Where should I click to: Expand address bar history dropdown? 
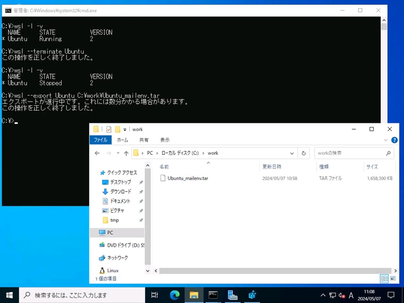(292, 153)
